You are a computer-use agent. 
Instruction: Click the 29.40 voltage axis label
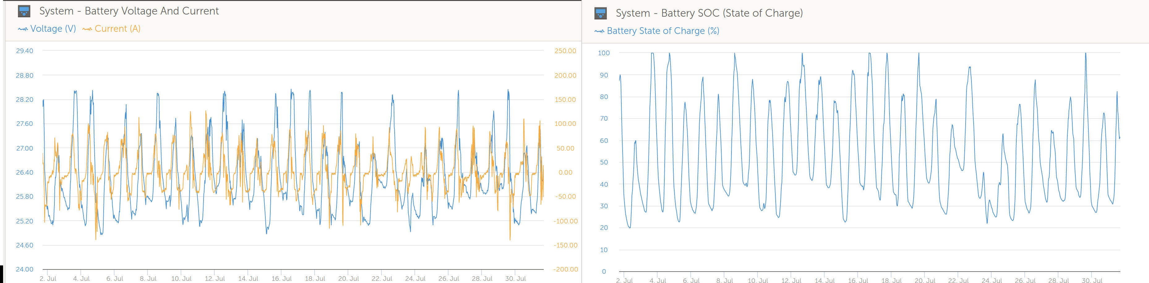point(24,51)
